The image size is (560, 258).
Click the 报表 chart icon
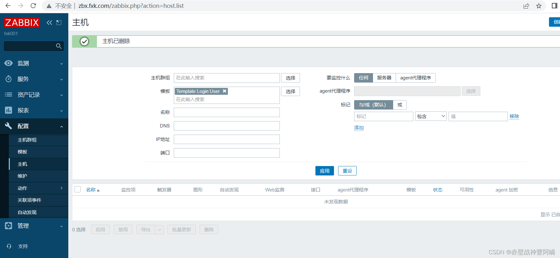[8, 110]
